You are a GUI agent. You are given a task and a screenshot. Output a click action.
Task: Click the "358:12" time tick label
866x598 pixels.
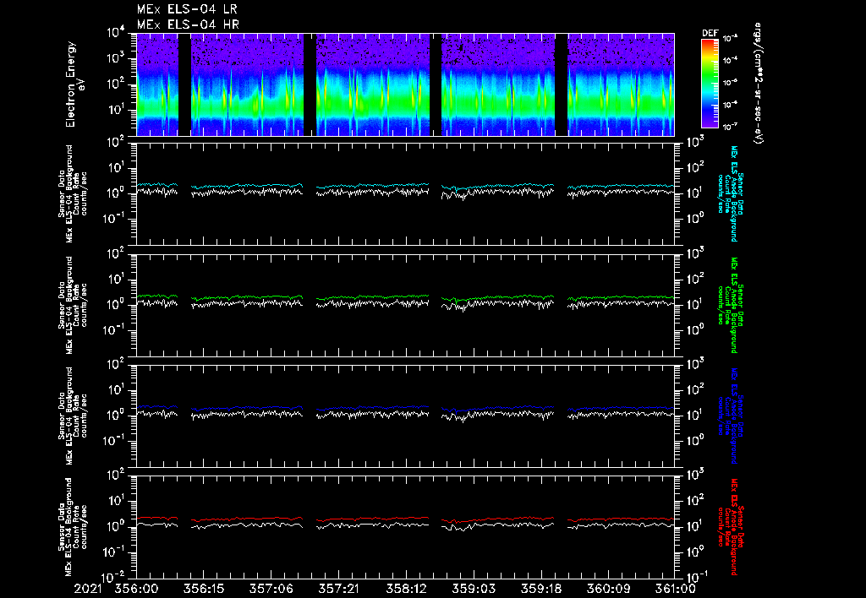click(405, 589)
